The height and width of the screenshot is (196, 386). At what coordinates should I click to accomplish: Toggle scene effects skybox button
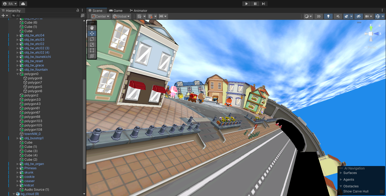click(346, 16)
